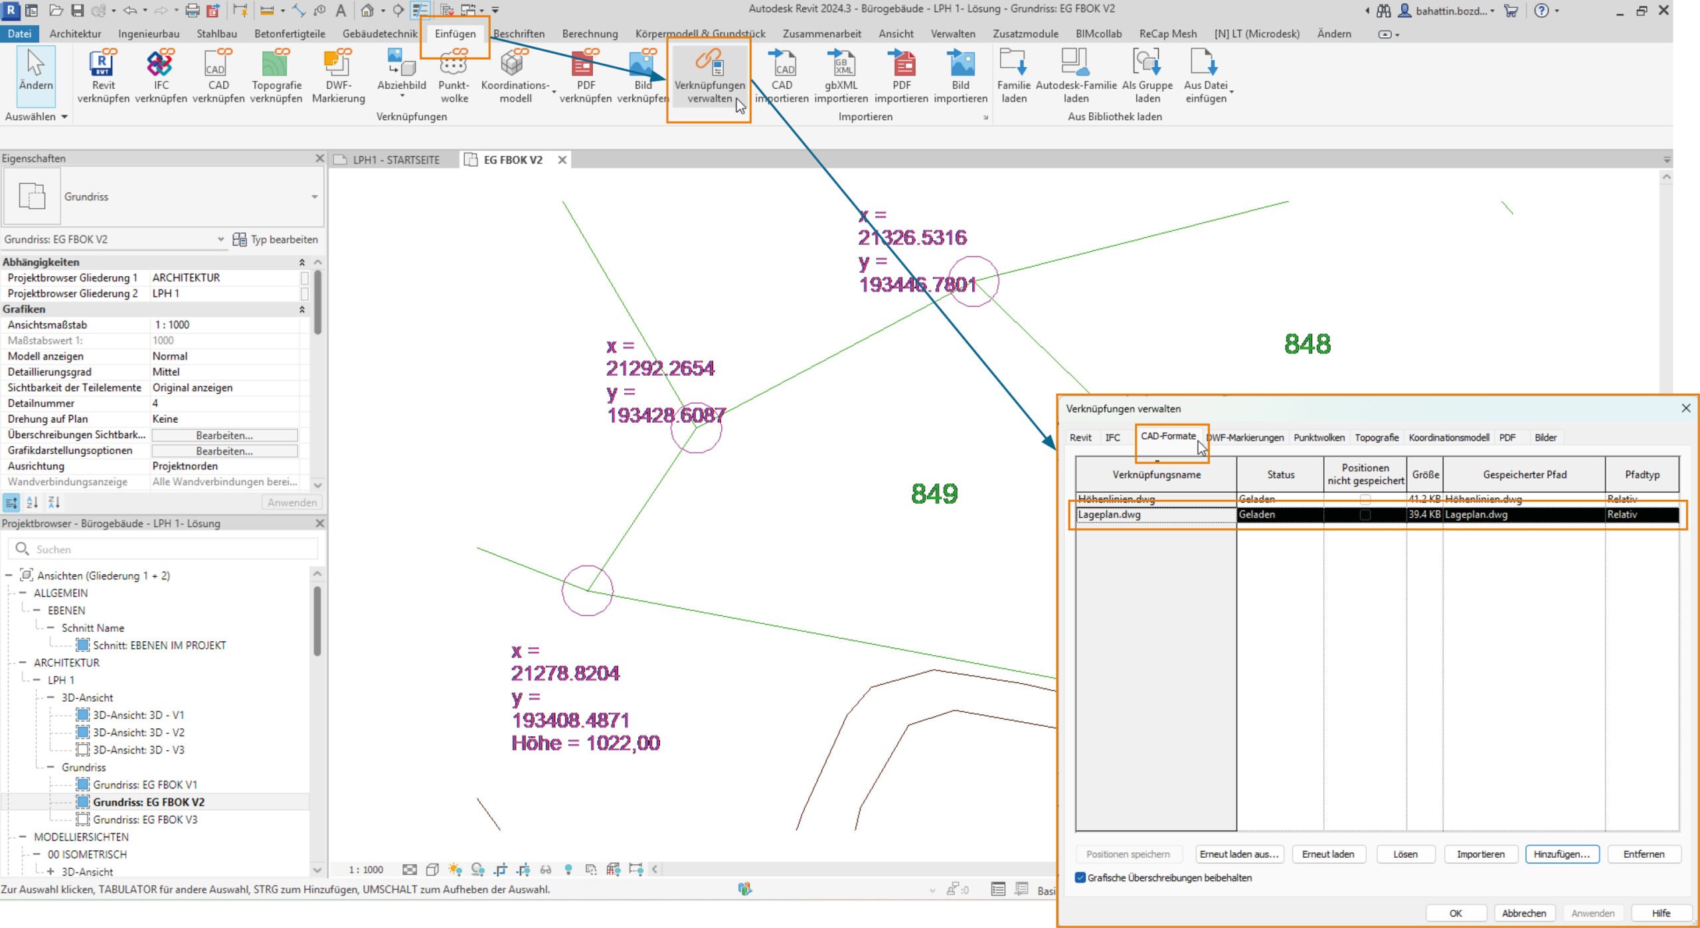
Task: Select Revit tab in Verknüpfungen verwalten
Action: [x=1080, y=437]
